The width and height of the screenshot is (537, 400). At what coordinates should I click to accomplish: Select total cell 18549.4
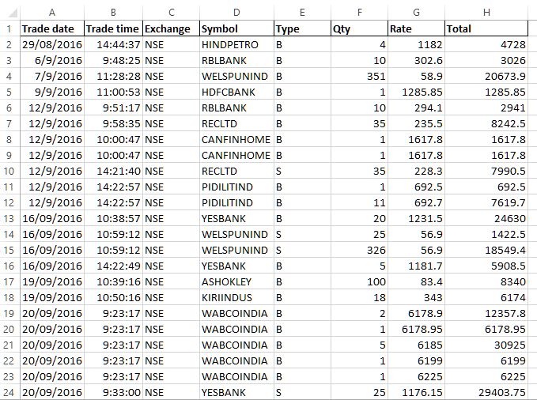[486, 250]
